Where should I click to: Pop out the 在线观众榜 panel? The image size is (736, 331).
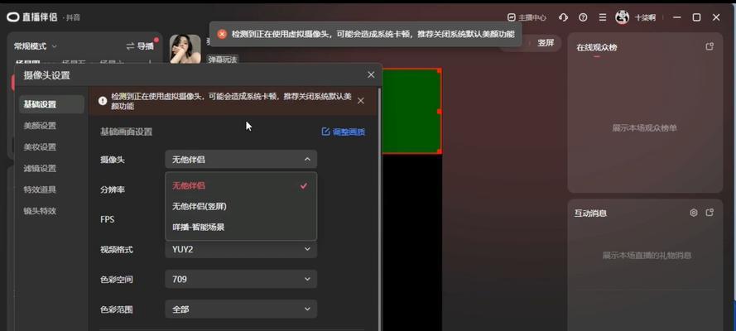coord(710,46)
